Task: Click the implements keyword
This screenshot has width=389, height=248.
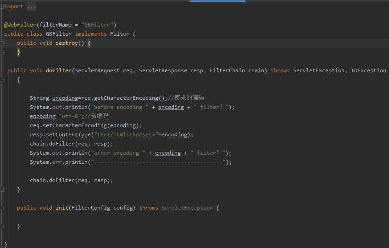Action: tap(91, 34)
